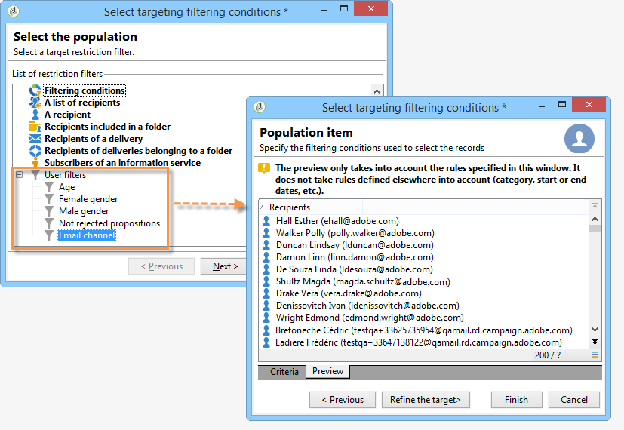Click the Recipients of deliveries belonging to folder icon
Image resolution: width=624 pixels, height=430 pixels.
coord(35,151)
